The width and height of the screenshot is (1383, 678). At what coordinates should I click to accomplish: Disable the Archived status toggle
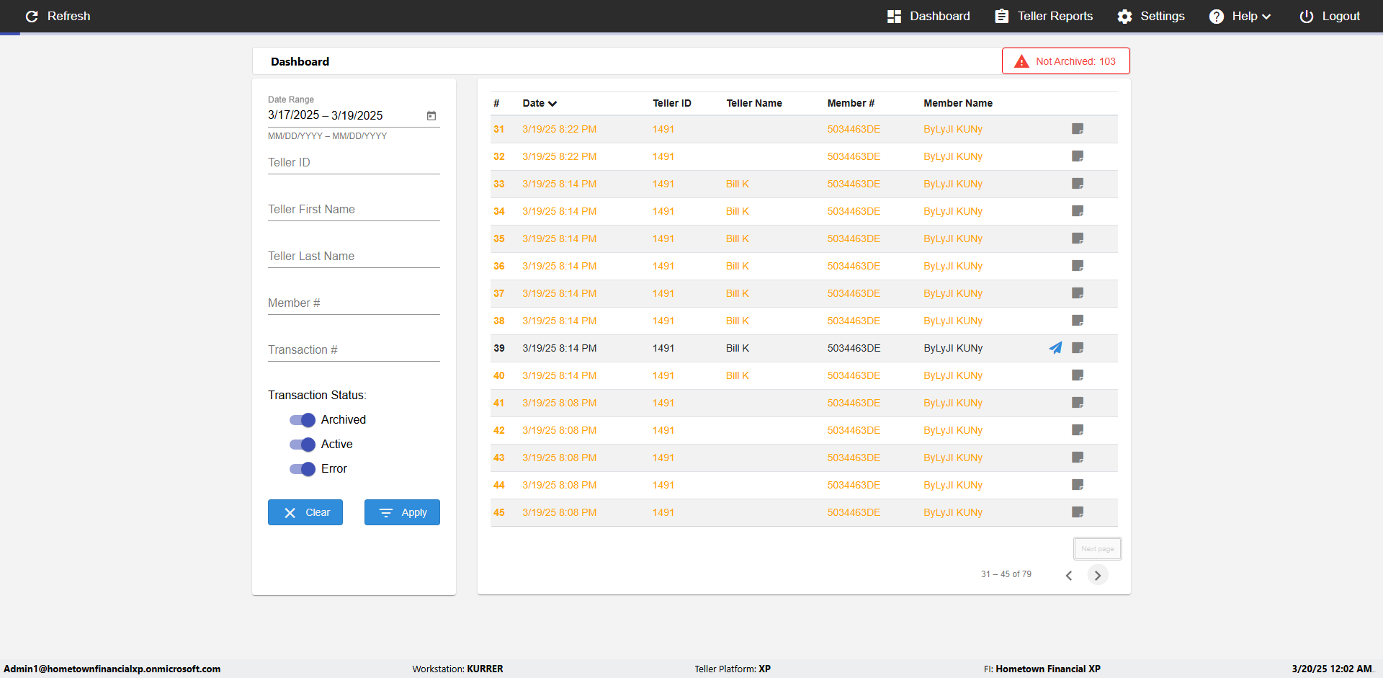(303, 420)
